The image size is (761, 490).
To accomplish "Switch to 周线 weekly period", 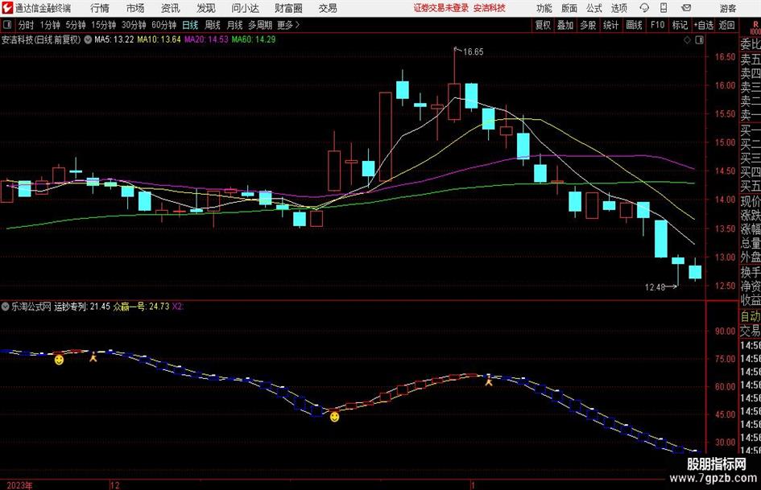I will (x=213, y=25).
